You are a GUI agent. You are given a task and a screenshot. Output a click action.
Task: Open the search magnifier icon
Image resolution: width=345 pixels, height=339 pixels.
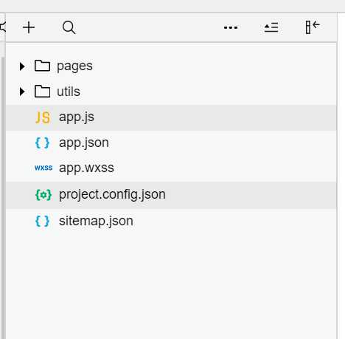[69, 27]
